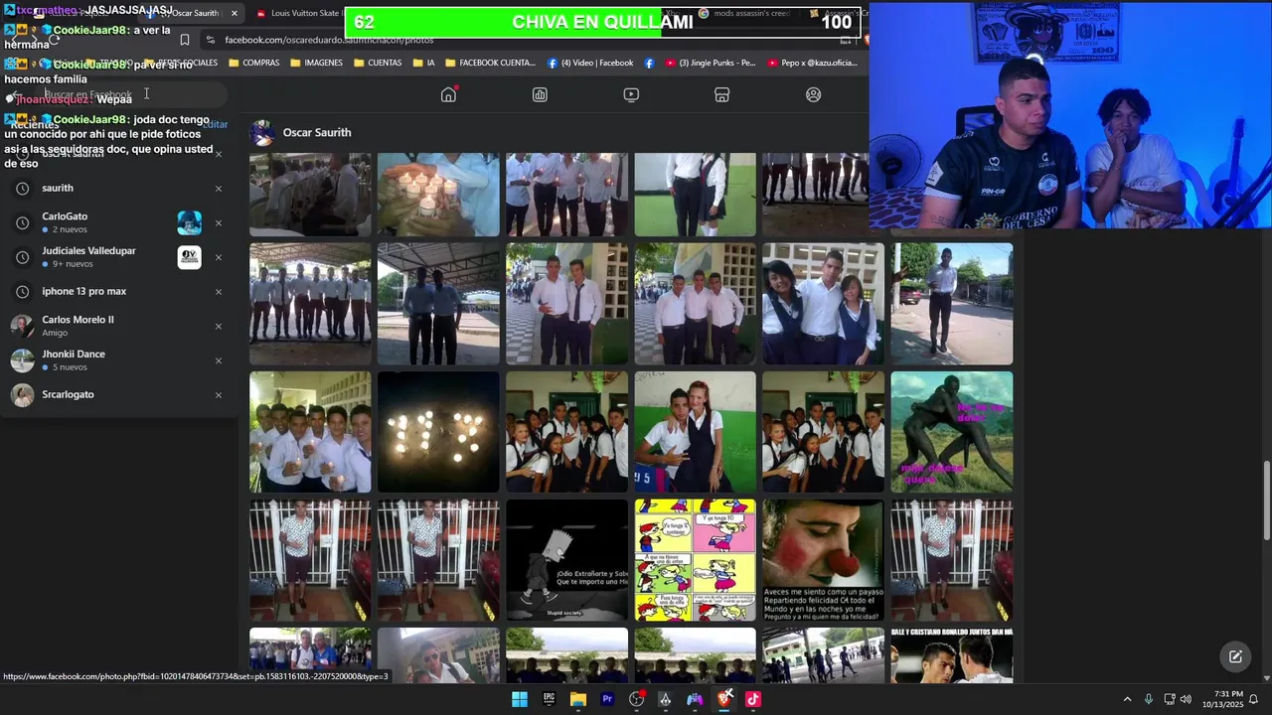1272x715 pixels.
Task: Click the Oscar Saurith avatar thumbnail
Action: click(x=262, y=133)
